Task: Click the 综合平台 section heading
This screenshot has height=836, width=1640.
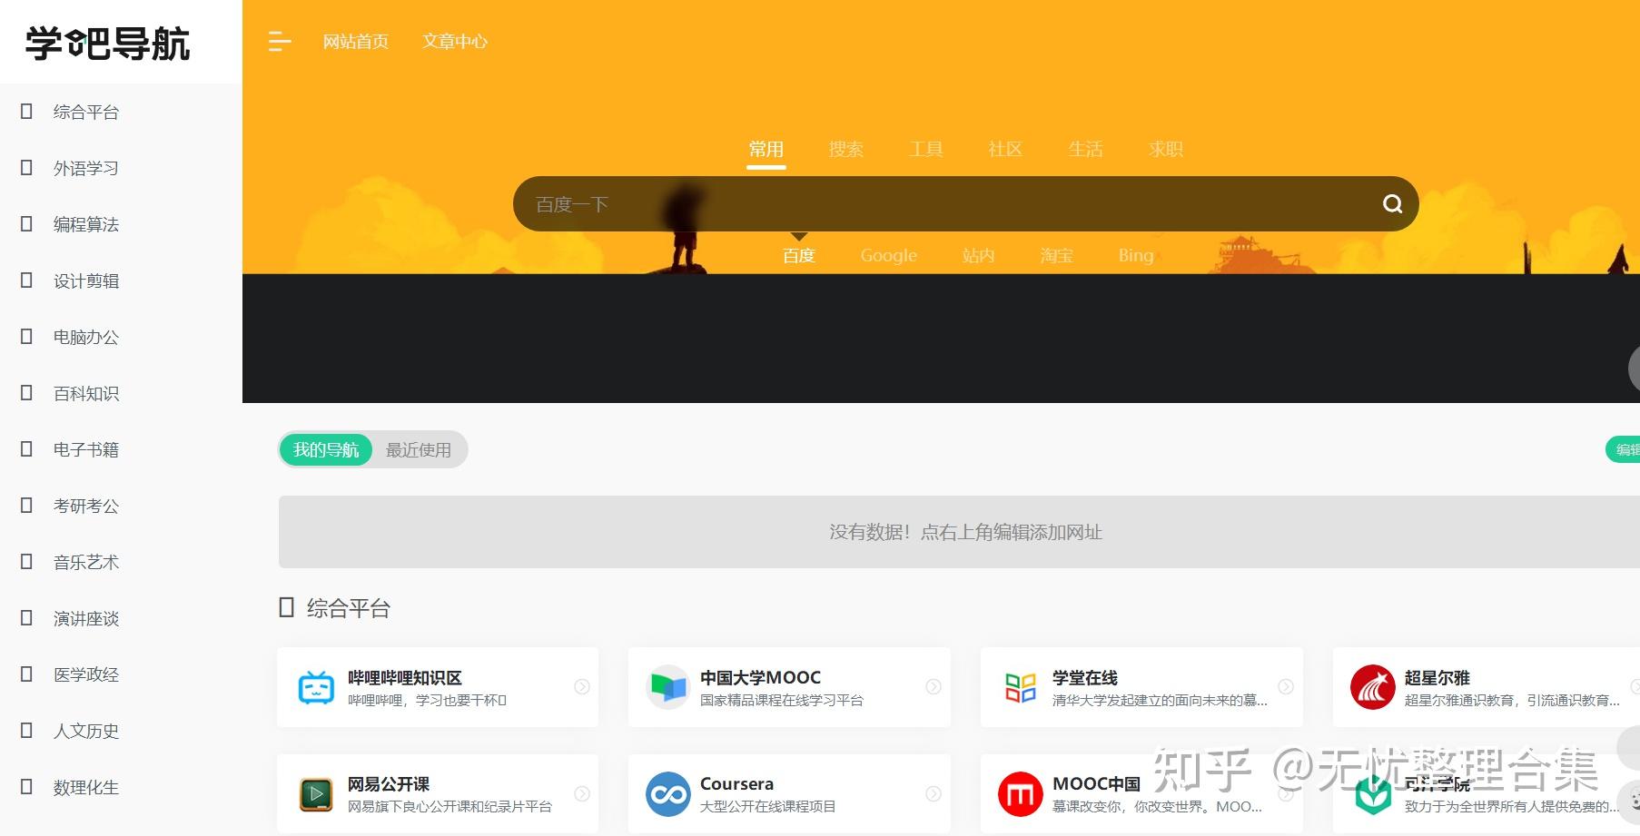Action: point(349,608)
